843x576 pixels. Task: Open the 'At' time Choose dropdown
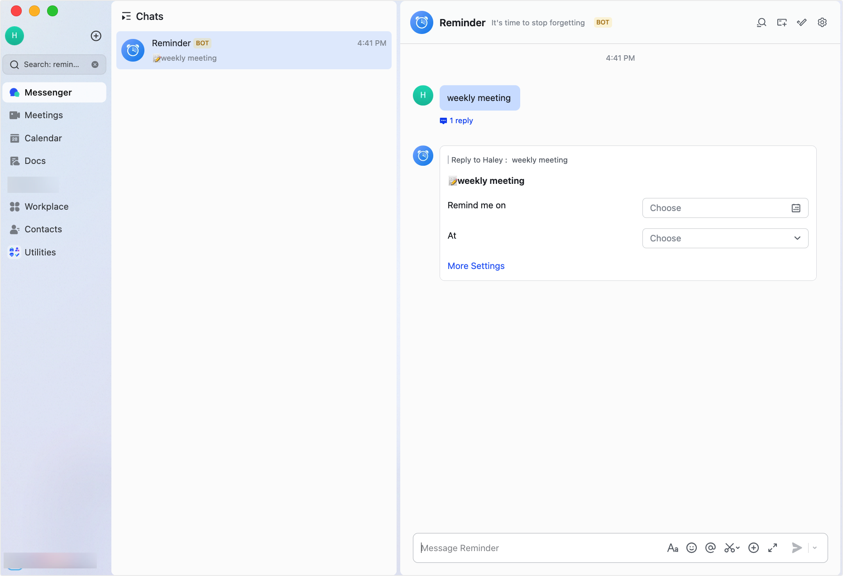click(725, 238)
